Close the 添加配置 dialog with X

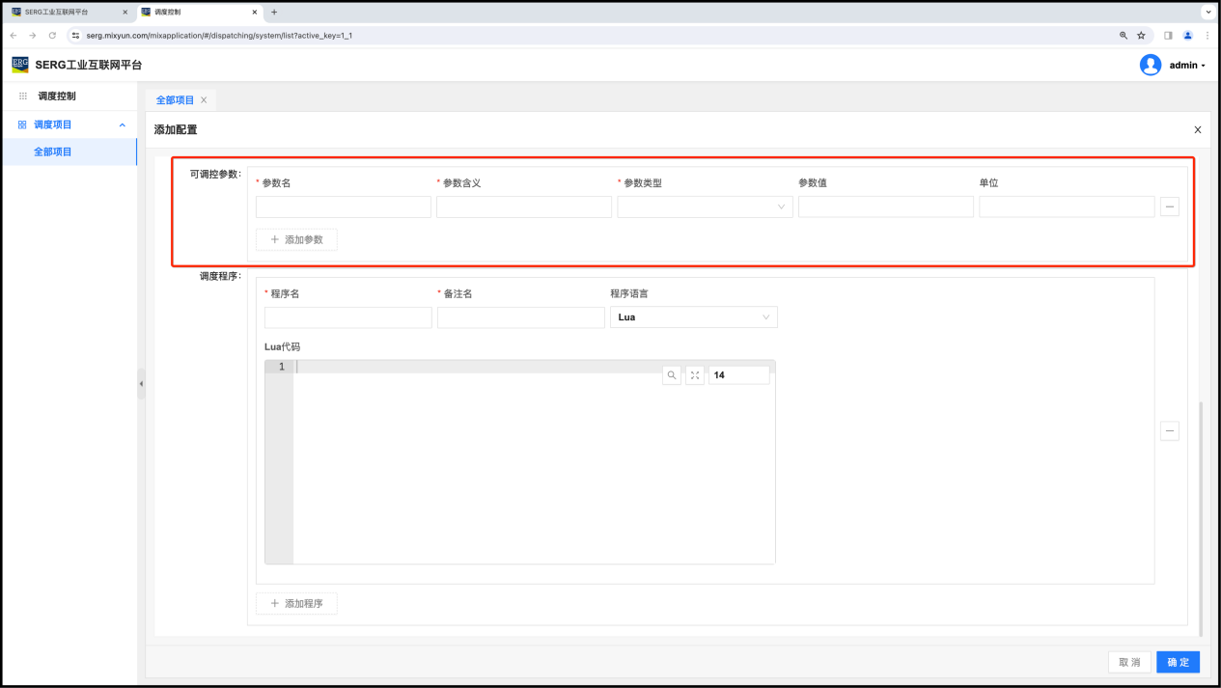tap(1198, 129)
